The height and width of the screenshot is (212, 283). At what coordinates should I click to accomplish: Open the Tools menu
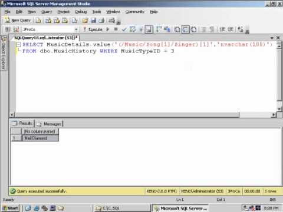coord(97,12)
